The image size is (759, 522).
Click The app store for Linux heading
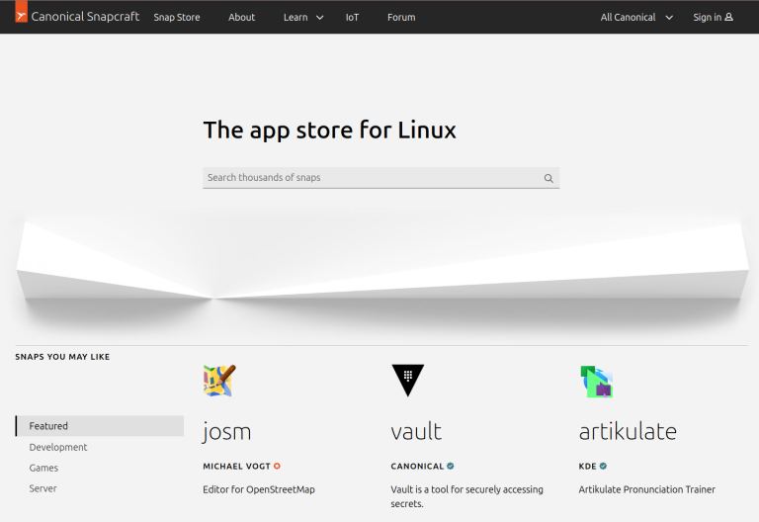(330, 130)
